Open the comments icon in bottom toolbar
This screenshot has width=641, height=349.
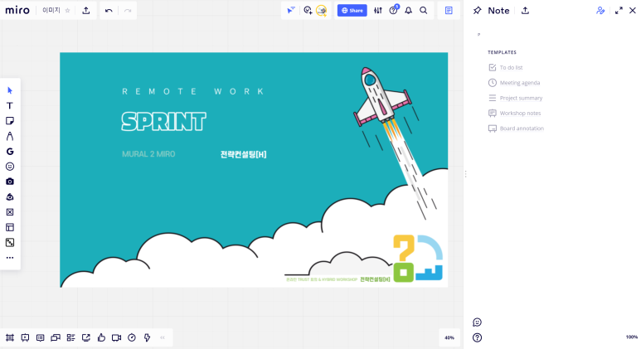[x=40, y=337]
